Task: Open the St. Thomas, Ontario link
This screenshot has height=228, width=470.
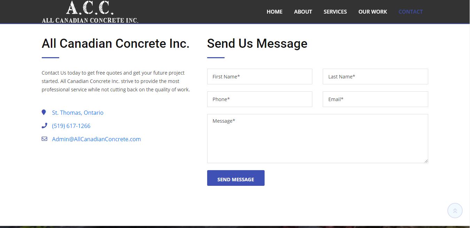Action: pos(78,113)
